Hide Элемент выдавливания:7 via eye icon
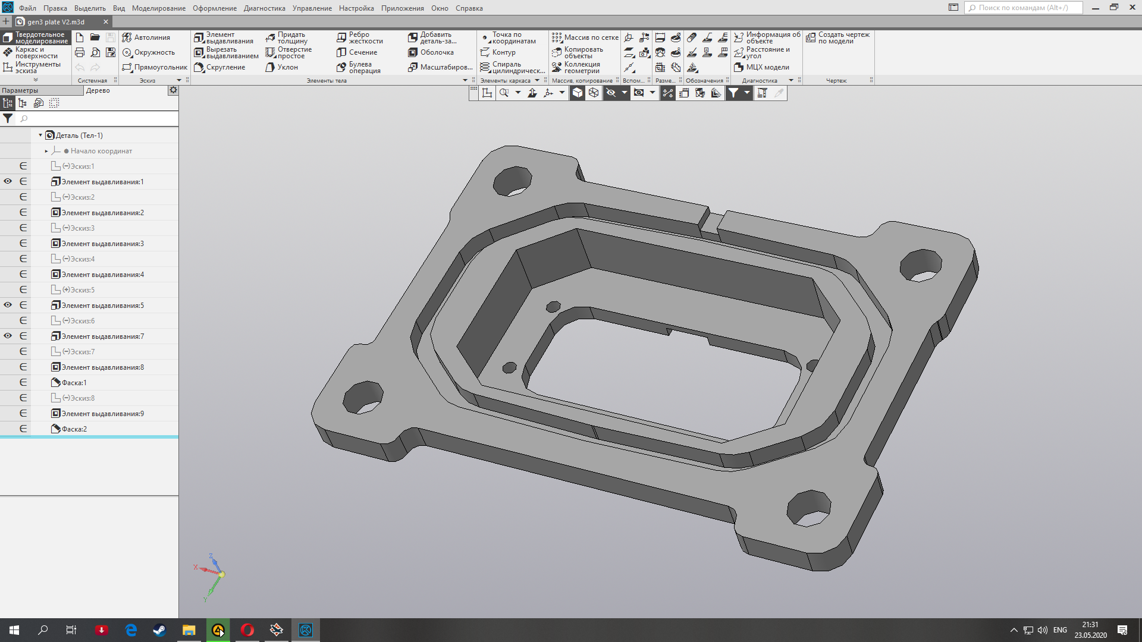Screen dimensions: 1142x642 pos(8,336)
